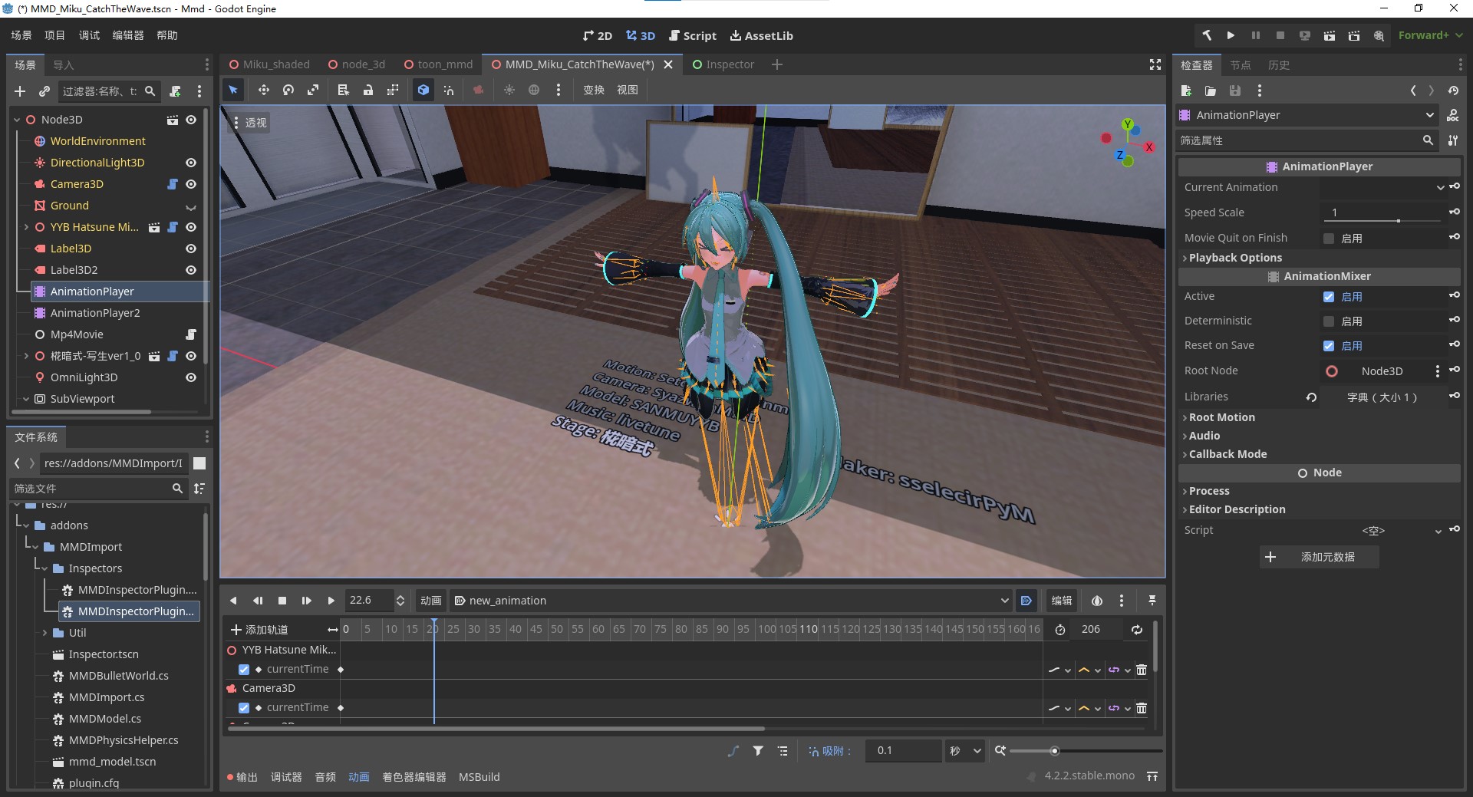Toggle Use Local Space cube icon

tap(423, 90)
